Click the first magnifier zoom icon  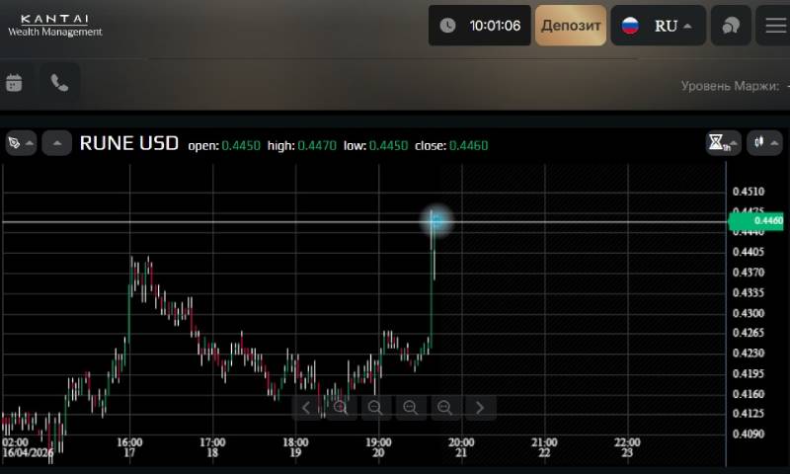341,407
